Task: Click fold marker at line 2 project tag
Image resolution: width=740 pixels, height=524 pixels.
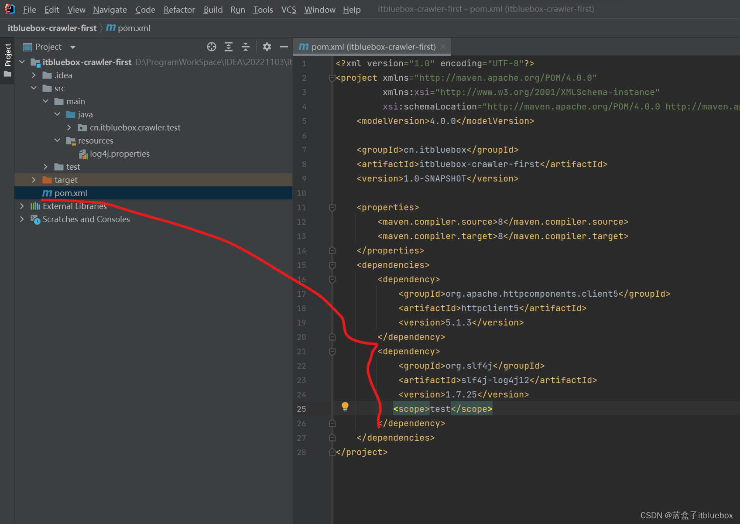Action: (x=332, y=78)
